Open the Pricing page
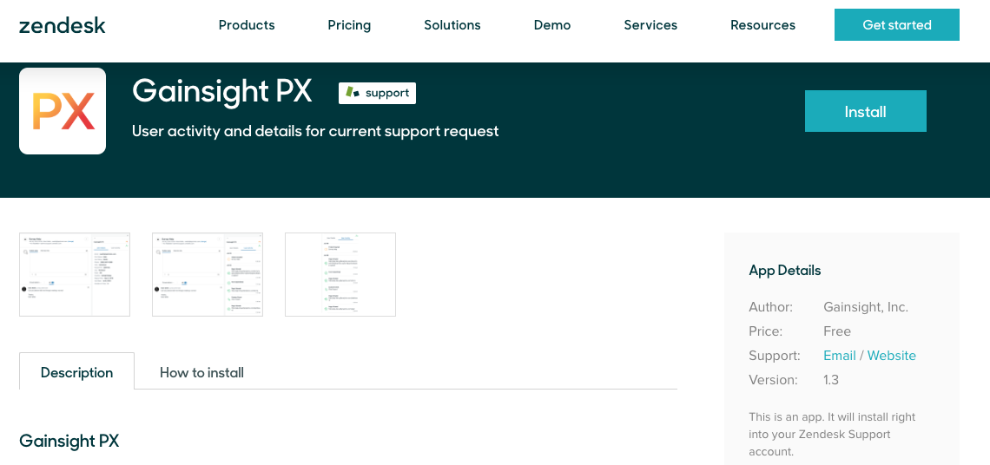Viewport: 990px width, 465px height. [349, 25]
